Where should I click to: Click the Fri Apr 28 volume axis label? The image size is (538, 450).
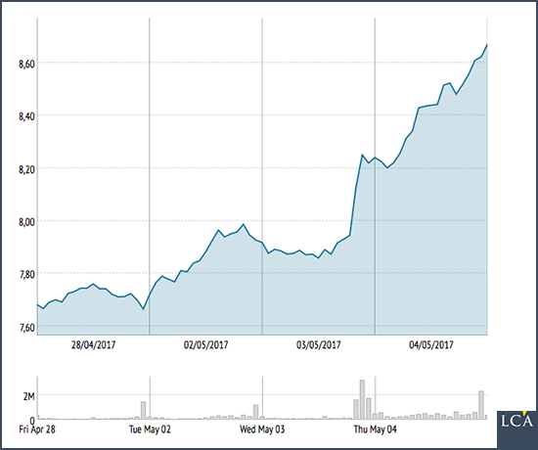click(37, 429)
